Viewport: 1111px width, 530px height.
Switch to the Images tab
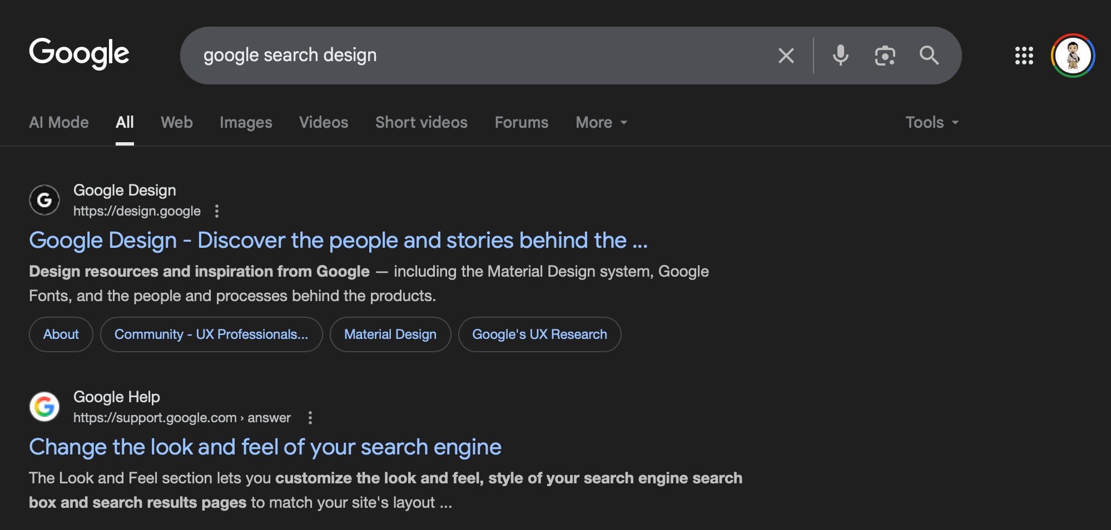pos(246,122)
